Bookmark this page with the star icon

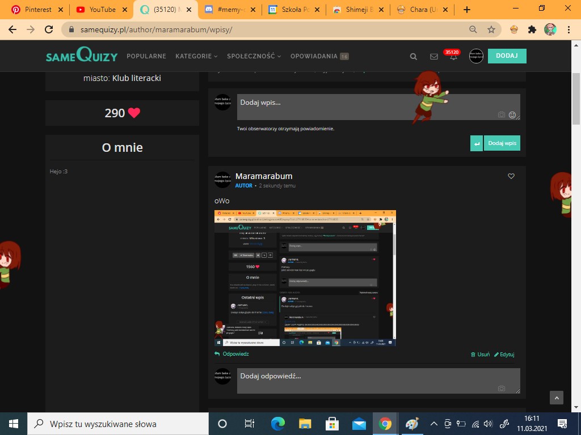coord(491,29)
